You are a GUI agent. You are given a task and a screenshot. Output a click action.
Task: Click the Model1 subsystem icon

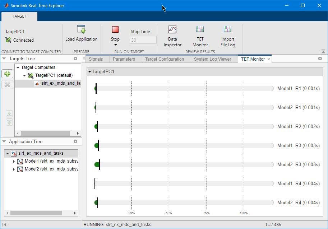point(20,161)
